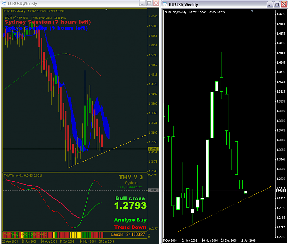Viewport: 288px width, 244px height.
Task: Click the chart shift triangle atop the black chart
Action: 252,11
